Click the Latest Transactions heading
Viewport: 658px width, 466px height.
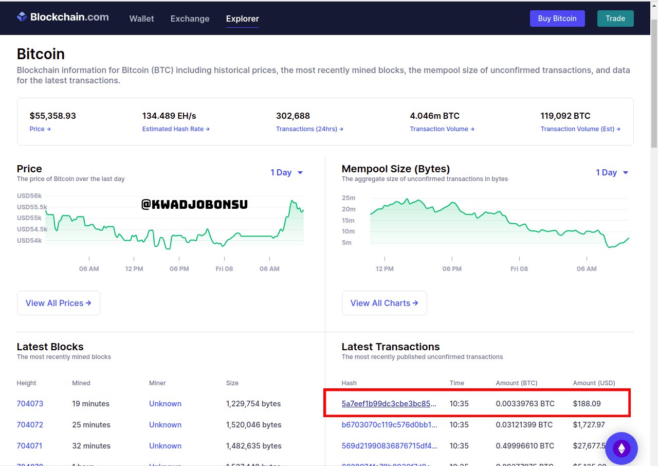click(x=391, y=347)
